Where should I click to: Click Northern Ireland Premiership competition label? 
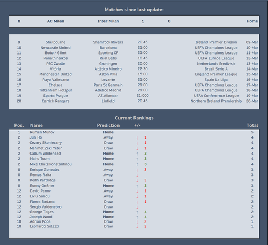[x=216, y=101]
